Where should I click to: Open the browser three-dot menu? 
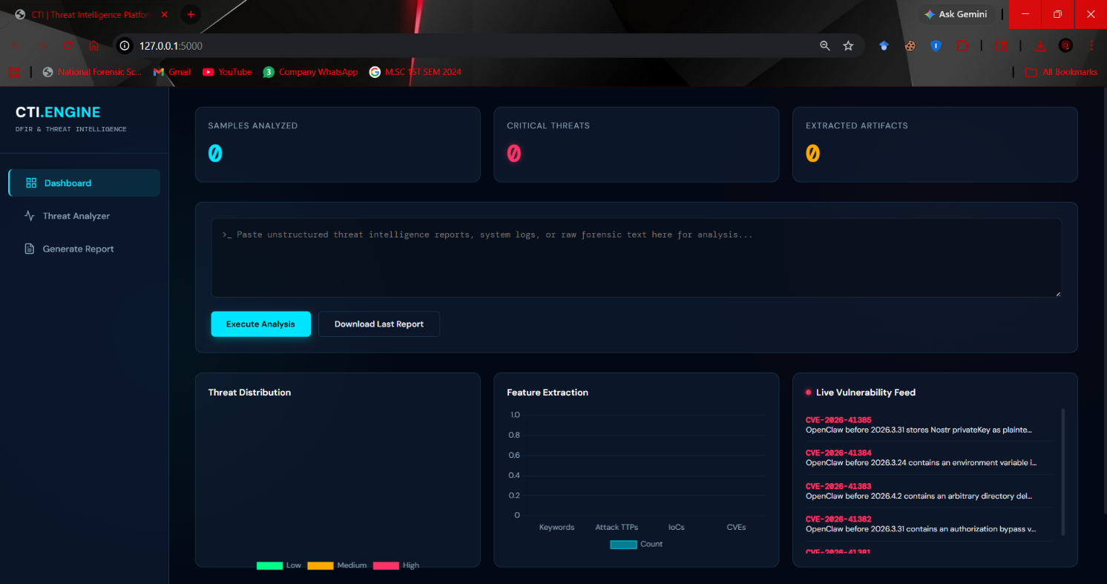(1091, 46)
